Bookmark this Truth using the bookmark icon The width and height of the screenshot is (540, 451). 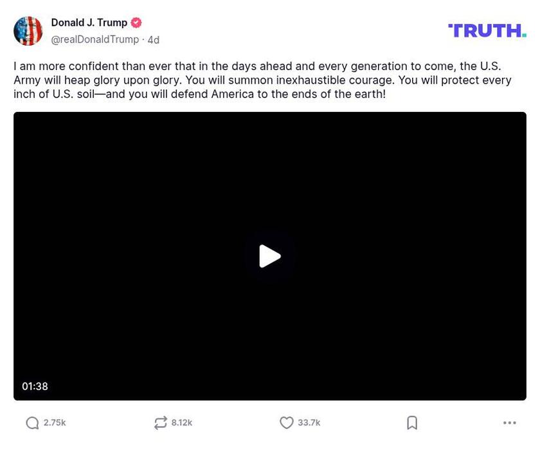(412, 423)
